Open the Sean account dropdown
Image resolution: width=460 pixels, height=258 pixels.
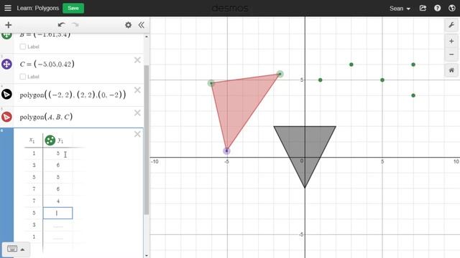tap(400, 9)
